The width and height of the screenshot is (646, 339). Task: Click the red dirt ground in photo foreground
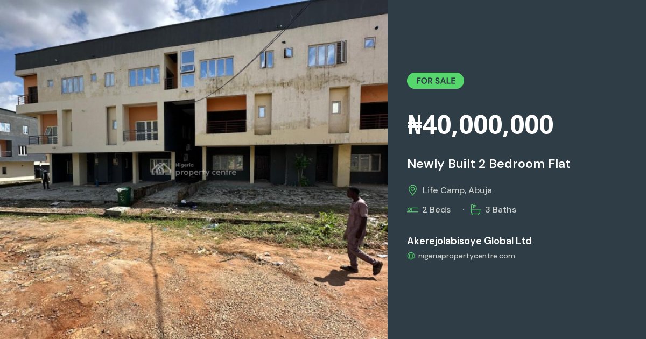pos(161,285)
